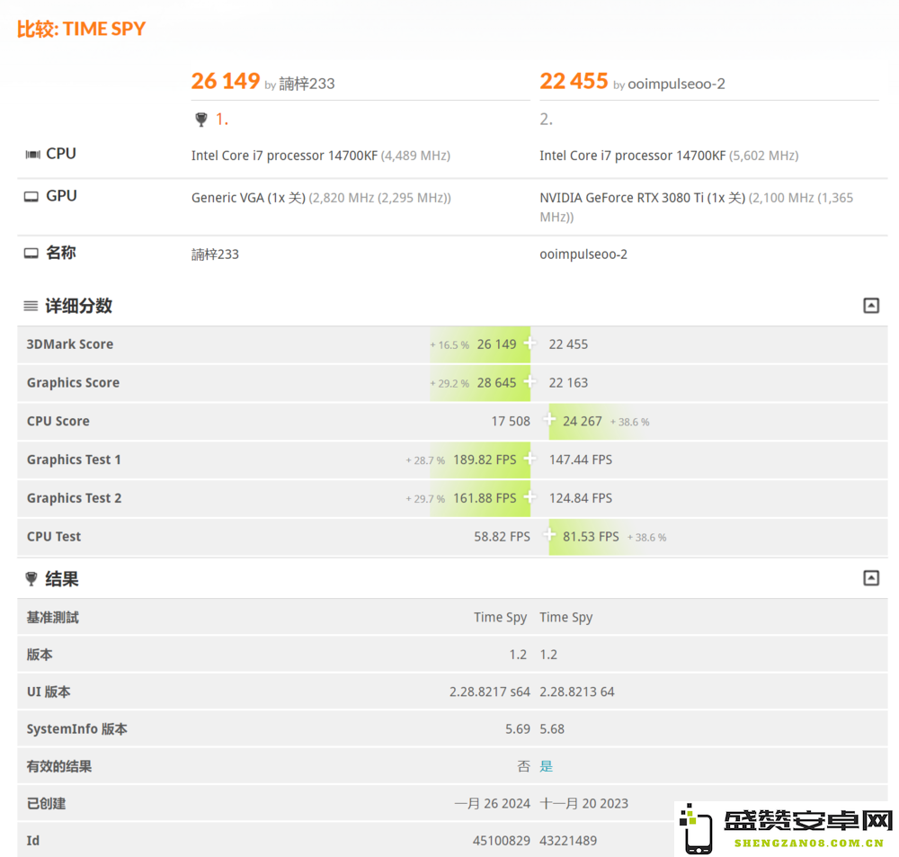Click the 22 455 header score
The height and width of the screenshot is (857, 899).
pos(574,81)
